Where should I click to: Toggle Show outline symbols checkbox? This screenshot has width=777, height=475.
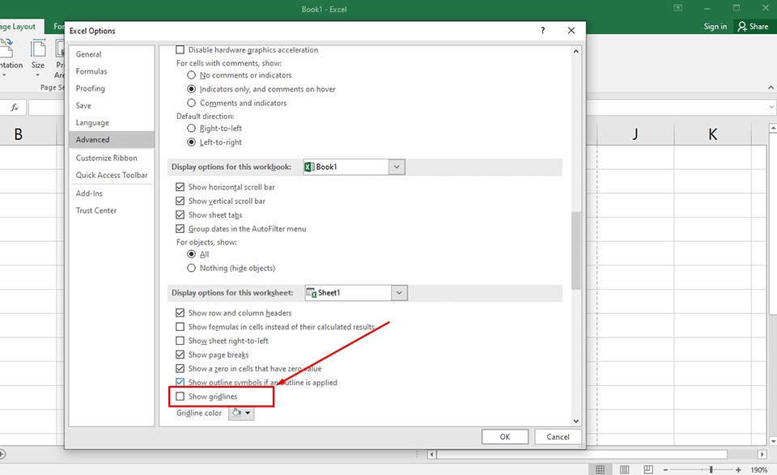click(180, 383)
